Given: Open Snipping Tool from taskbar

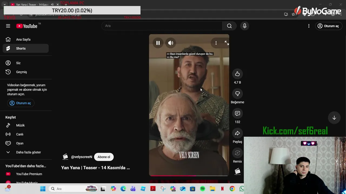Looking at the screenshot, I should click(x=163, y=189).
